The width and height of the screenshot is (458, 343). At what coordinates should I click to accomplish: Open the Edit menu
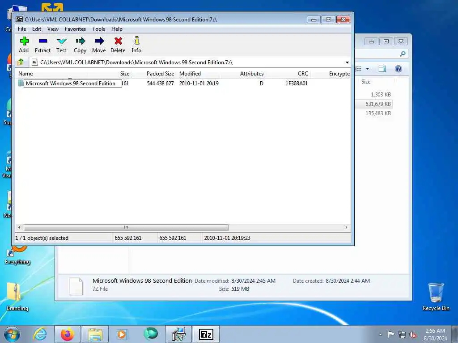click(37, 29)
